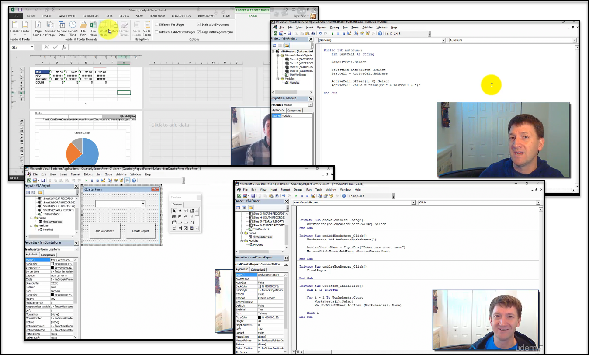Click Create Report button on Quarter Form
Image resolution: width=589 pixels, height=355 pixels.
coord(141,231)
